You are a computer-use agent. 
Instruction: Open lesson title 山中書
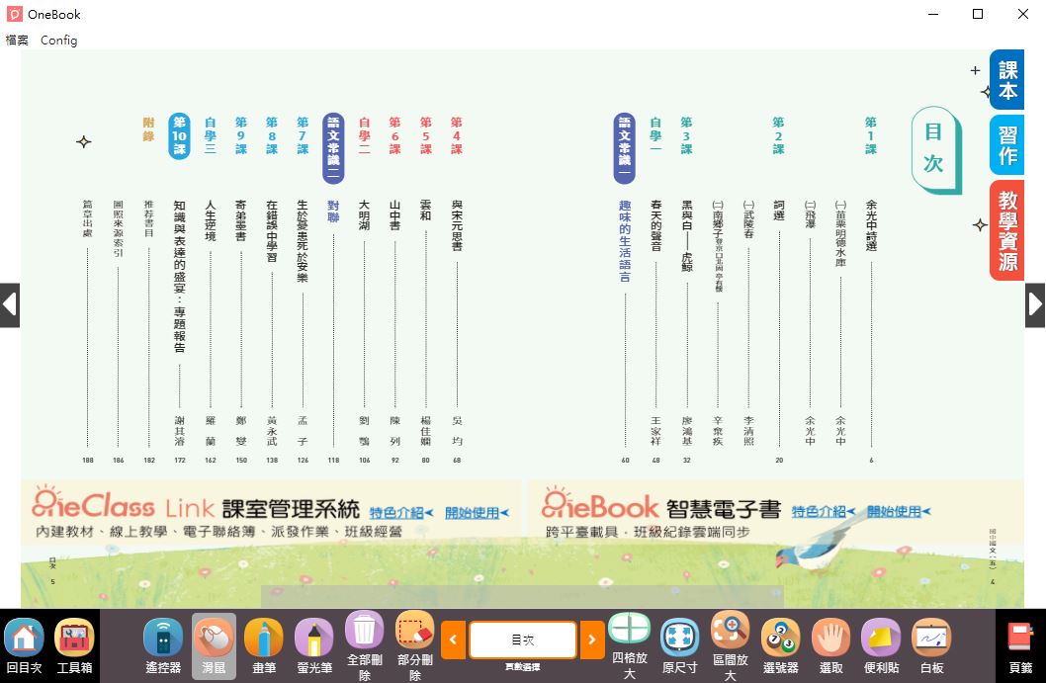[x=394, y=215]
